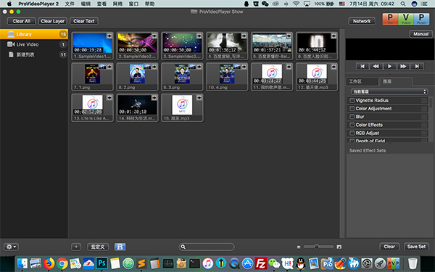Open Google Chrome from the Dock
This screenshot has width=435, height=272.
pos(62,263)
